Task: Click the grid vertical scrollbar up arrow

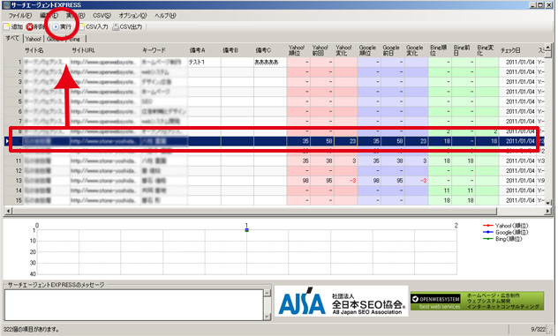Action: pos(548,48)
